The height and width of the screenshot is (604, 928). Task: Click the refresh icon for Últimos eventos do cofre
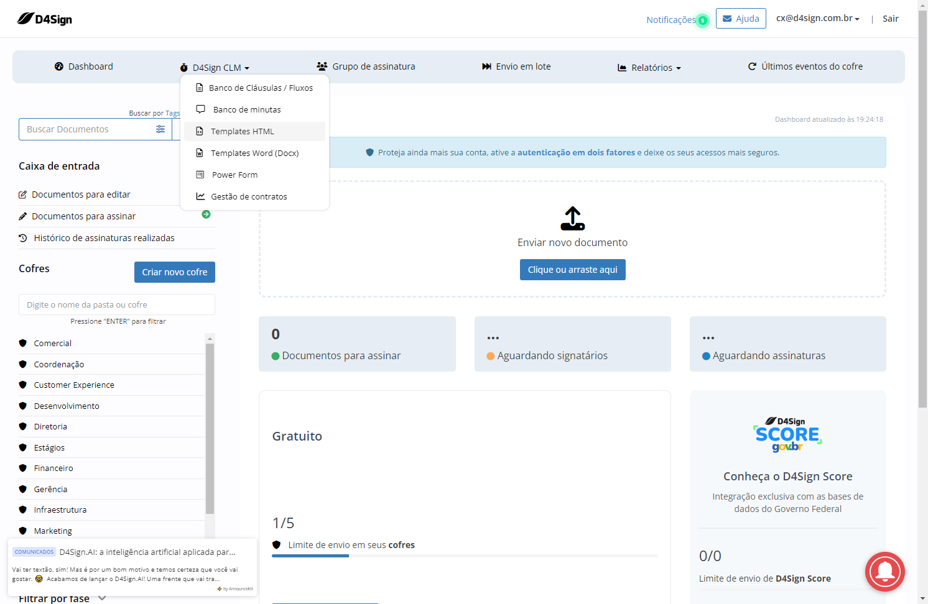click(752, 66)
